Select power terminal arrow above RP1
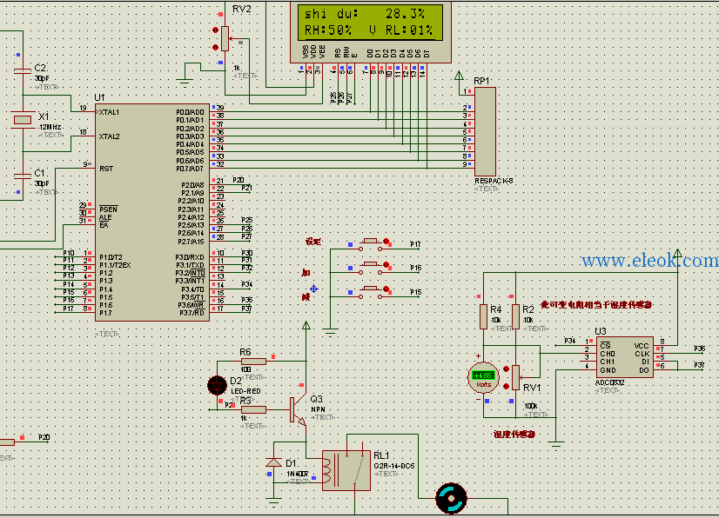 pos(459,76)
